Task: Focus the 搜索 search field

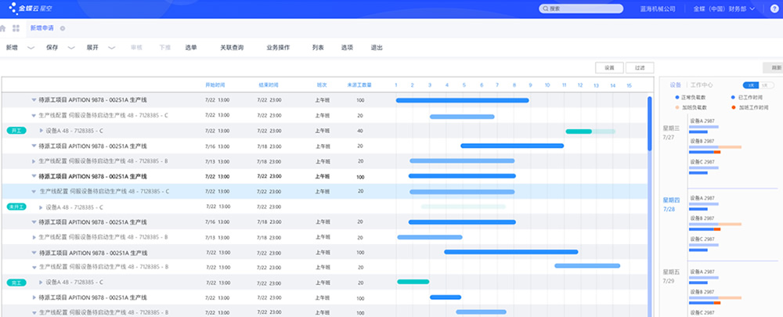Action: tap(581, 9)
